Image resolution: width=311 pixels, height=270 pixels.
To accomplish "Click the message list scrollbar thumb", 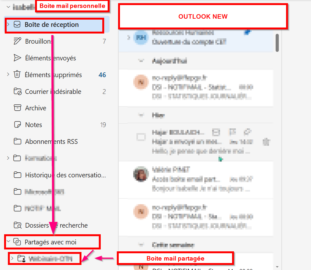I will tap(277, 43).
